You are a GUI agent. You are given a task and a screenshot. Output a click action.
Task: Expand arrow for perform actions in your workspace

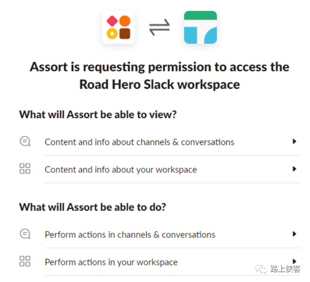[294, 261]
